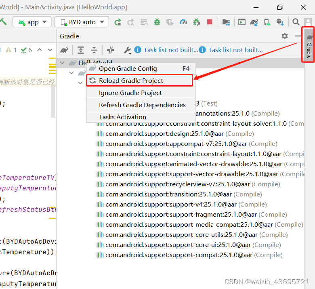The image size is (315, 289).
Task: Toggle Offline Mode in Gradle toolbar
Action: (x=111, y=50)
